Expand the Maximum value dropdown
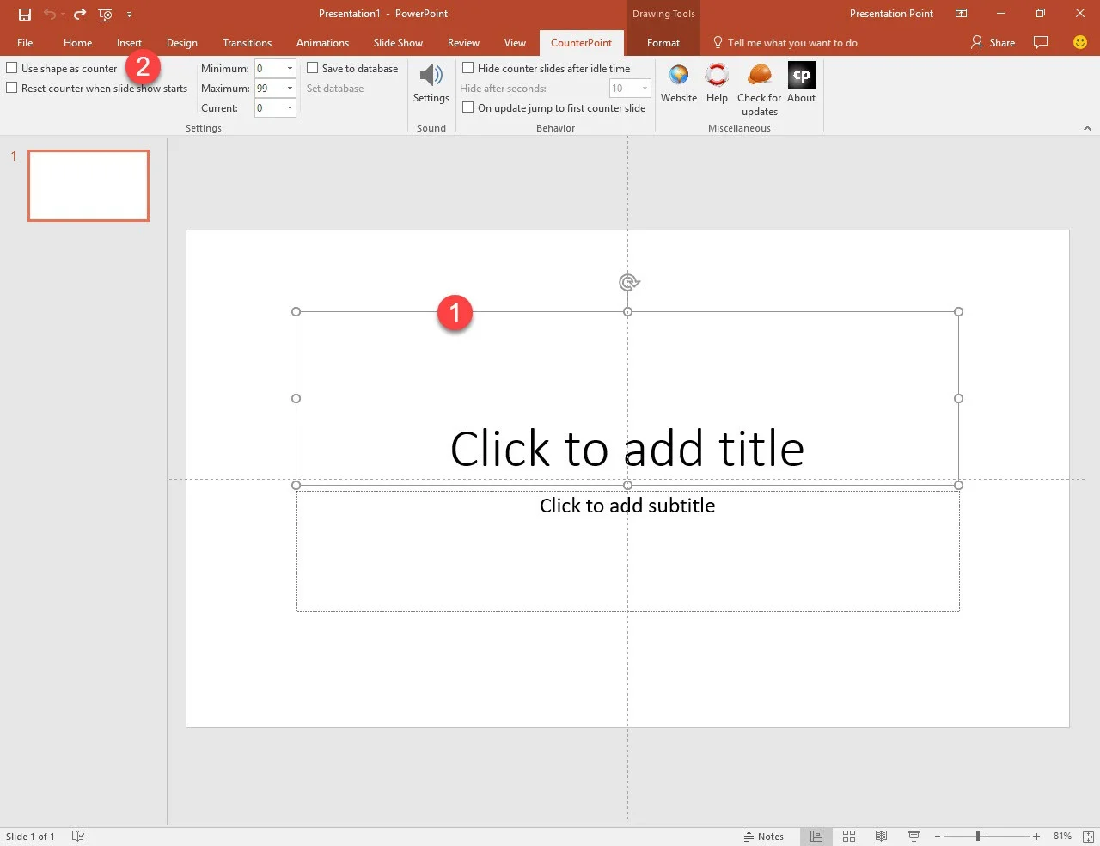Image resolution: width=1100 pixels, height=846 pixels. pyautogui.click(x=290, y=89)
